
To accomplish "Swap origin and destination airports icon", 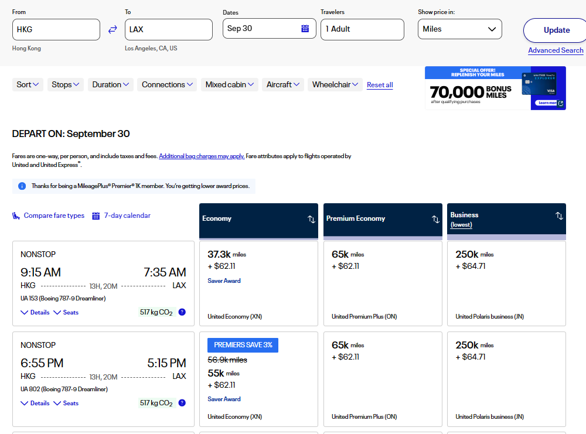I will pyautogui.click(x=113, y=29).
